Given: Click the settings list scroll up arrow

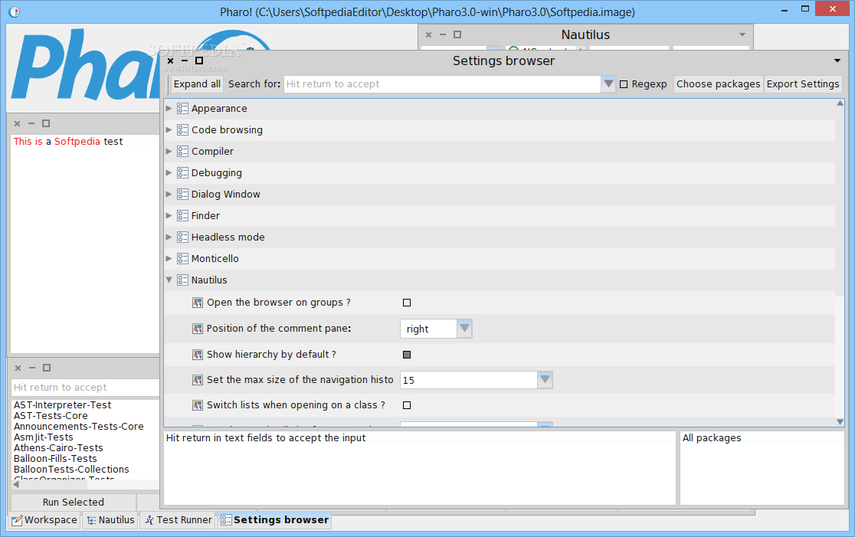Looking at the screenshot, I should (840, 103).
